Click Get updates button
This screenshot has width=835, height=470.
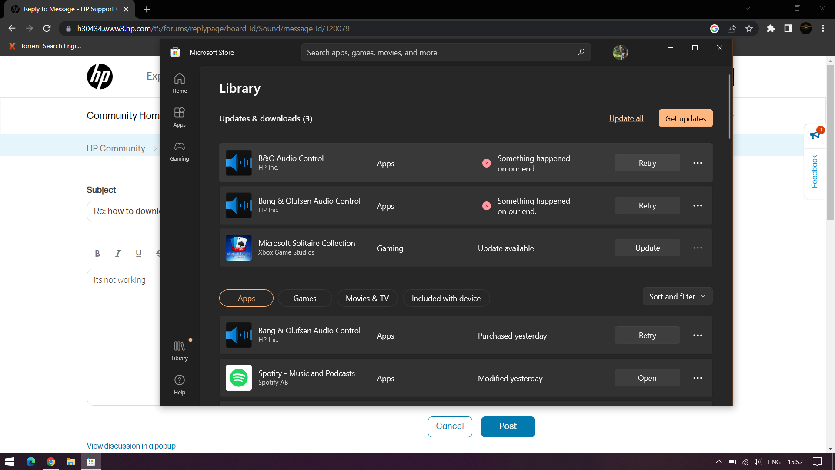point(686,118)
